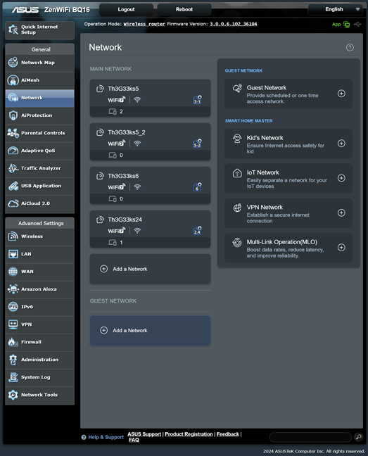This screenshot has height=456, width=368.
Task: Open the Feedback link
Action: tap(228, 434)
